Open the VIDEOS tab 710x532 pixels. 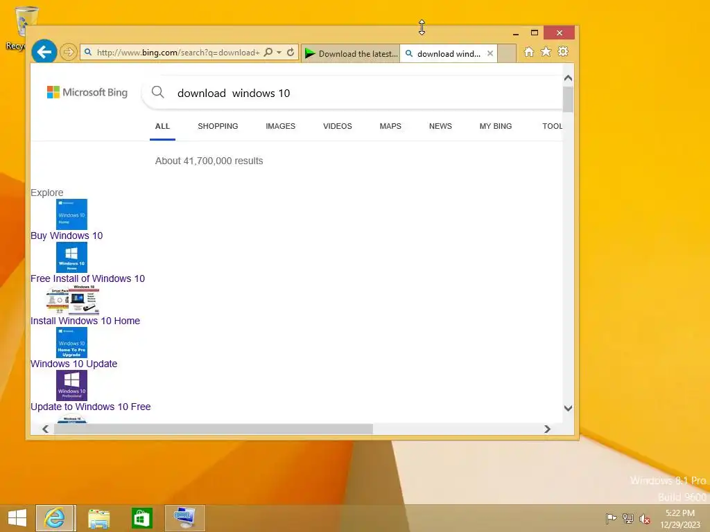point(338,126)
